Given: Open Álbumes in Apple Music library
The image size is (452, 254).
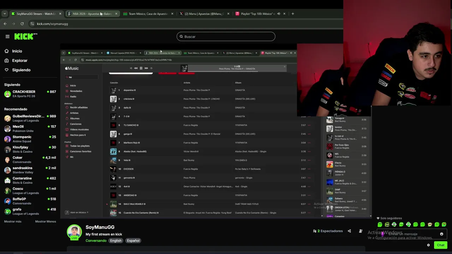Looking at the screenshot, I should (x=75, y=119).
